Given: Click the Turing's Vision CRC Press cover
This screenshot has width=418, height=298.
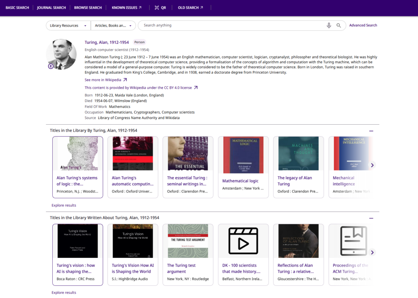Looking at the screenshot, I should coord(78,241).
